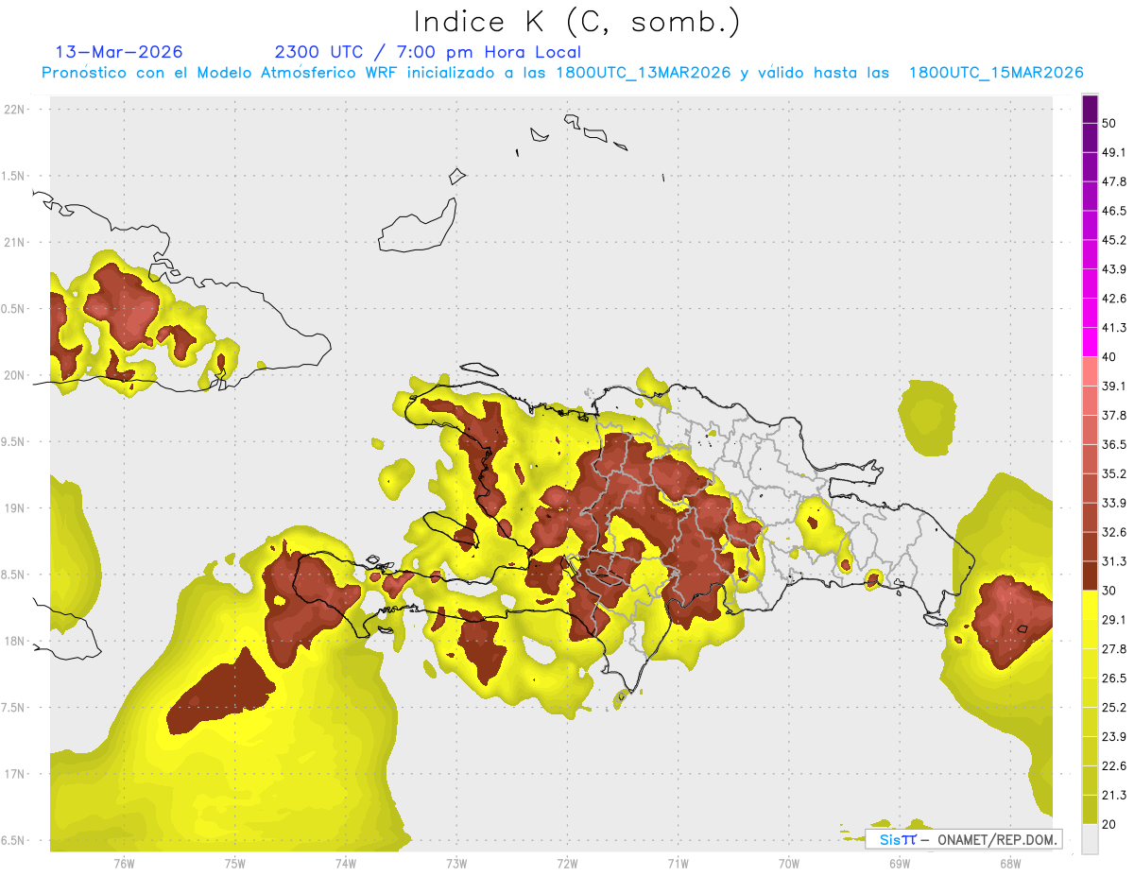The image size is (1134, 876).
Task: Click the "17N" latitude label
Action: tap(15, 774)
